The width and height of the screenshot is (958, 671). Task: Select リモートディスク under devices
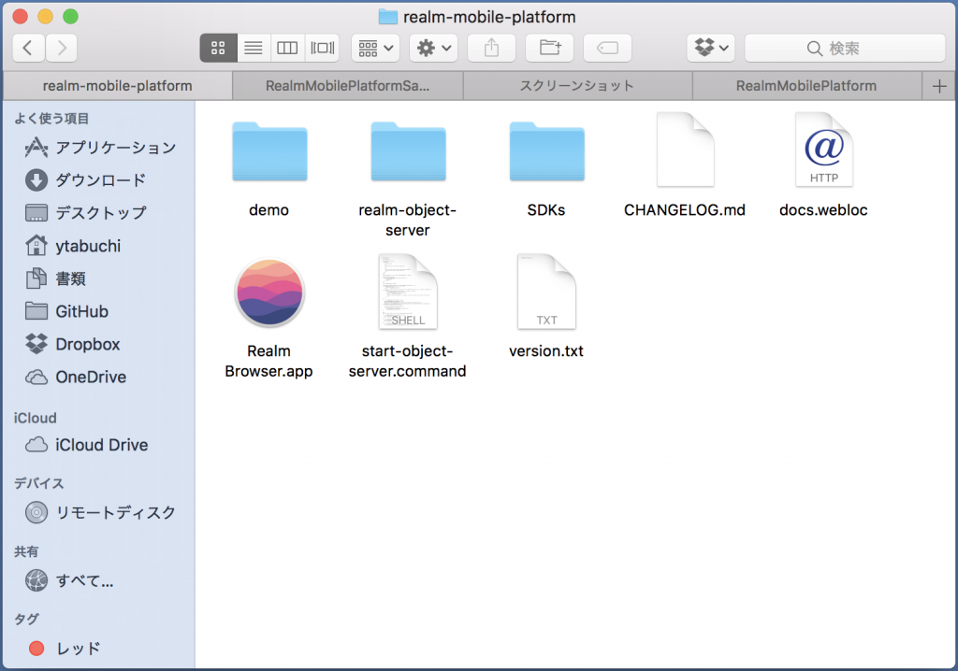(x=100, y=512)
